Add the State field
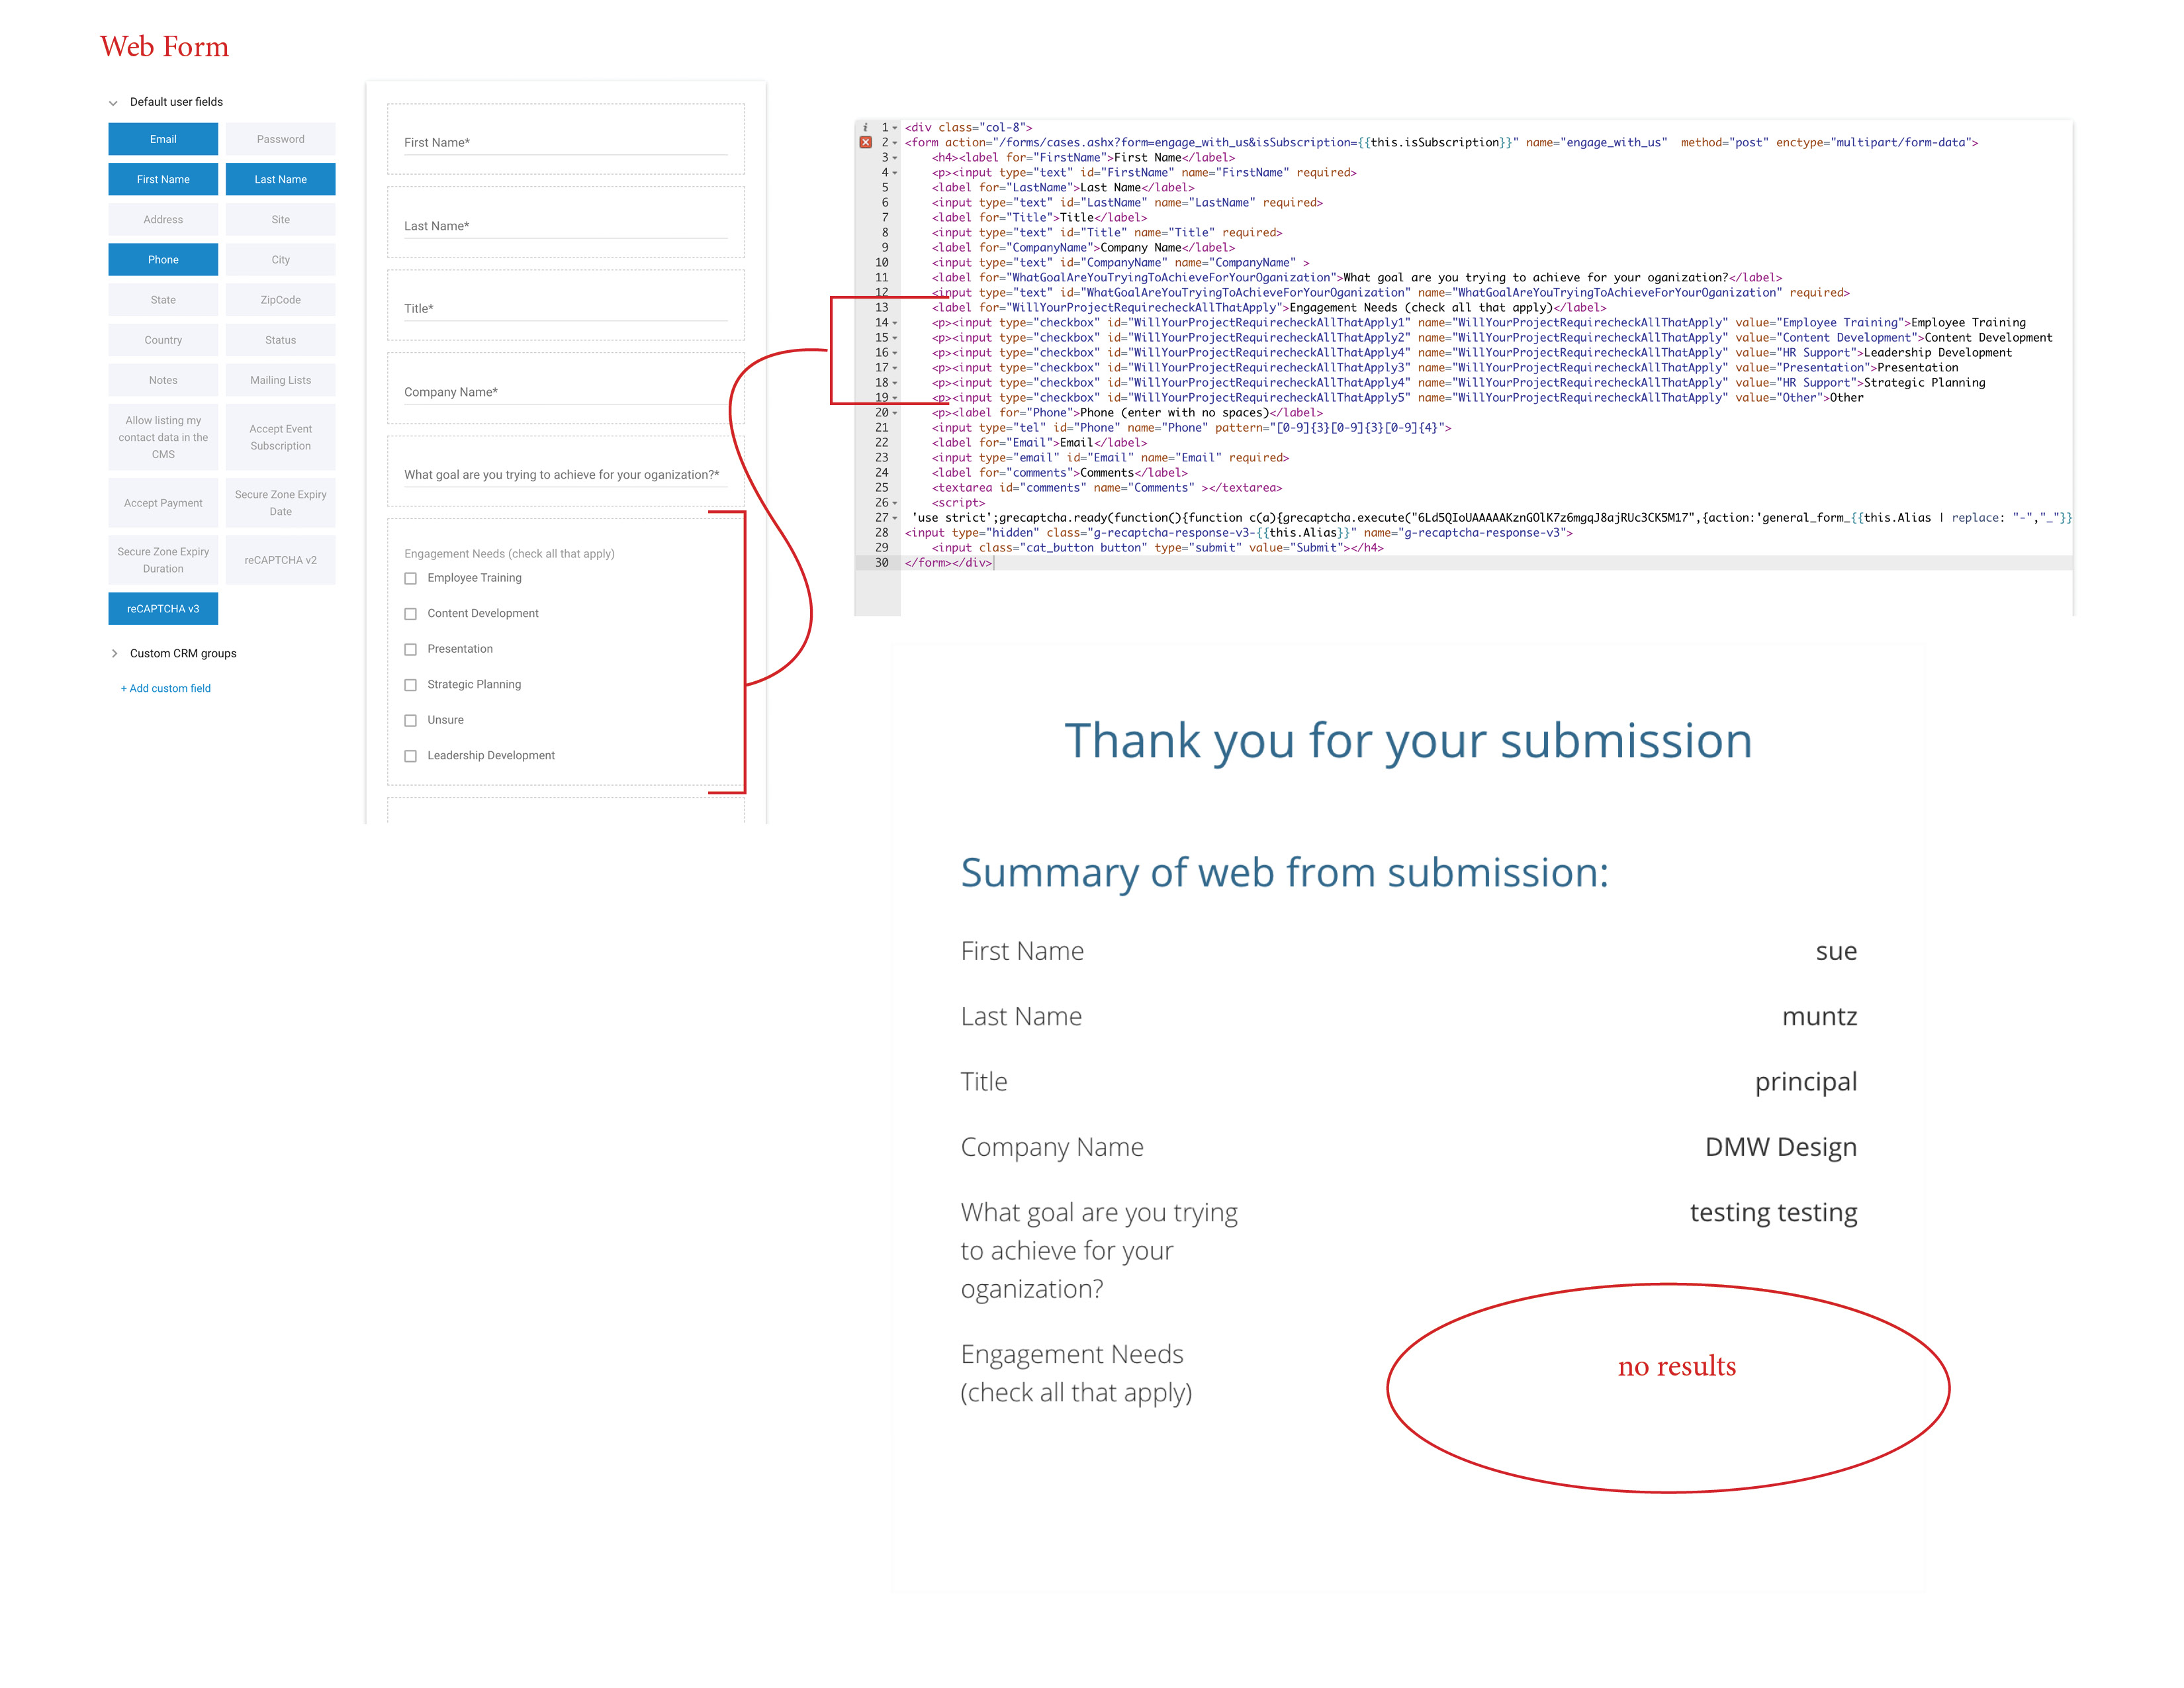The image size is (2184, 1688). tap(163, 299)
